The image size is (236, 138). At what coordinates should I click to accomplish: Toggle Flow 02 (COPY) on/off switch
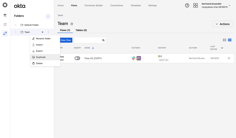77,58
